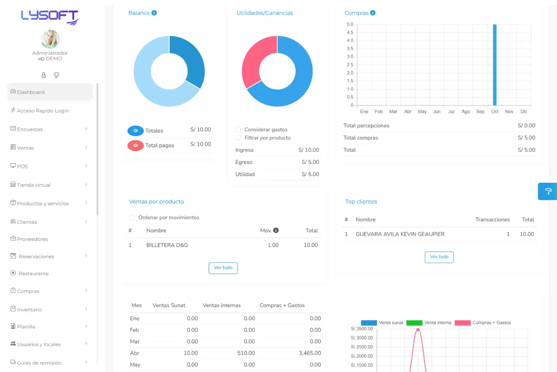Enable the Ordenar por movimientos checkbox
The height and width of the screenshot is (372, 557).
[132, 218]
